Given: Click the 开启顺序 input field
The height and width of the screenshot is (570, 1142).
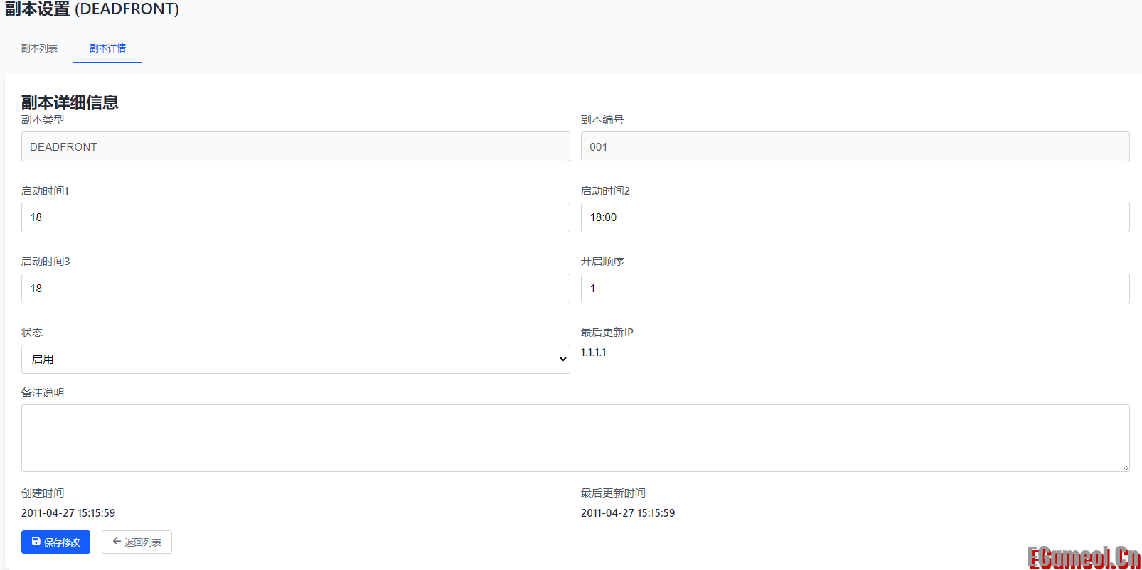Looking at the screenshot, I should pyautogui.click(x=855, y=289).
